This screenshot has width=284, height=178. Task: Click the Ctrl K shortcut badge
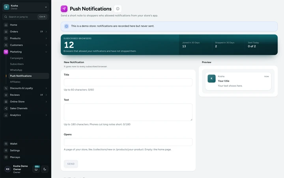click(42, 17)
